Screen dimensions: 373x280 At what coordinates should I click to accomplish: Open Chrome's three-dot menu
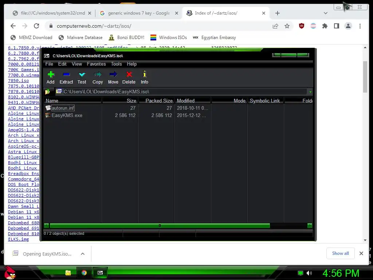pos(360,26)
